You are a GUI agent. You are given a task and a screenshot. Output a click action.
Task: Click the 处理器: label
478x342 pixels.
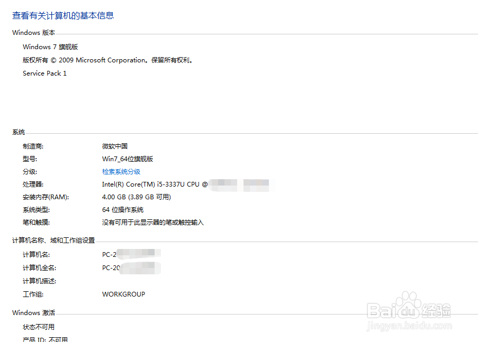(33, 184)
